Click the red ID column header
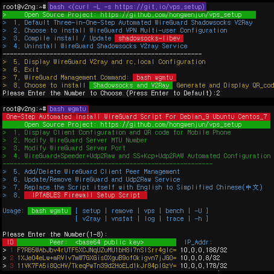The width and height of the screenshot is (274, 274). point(10,242)
